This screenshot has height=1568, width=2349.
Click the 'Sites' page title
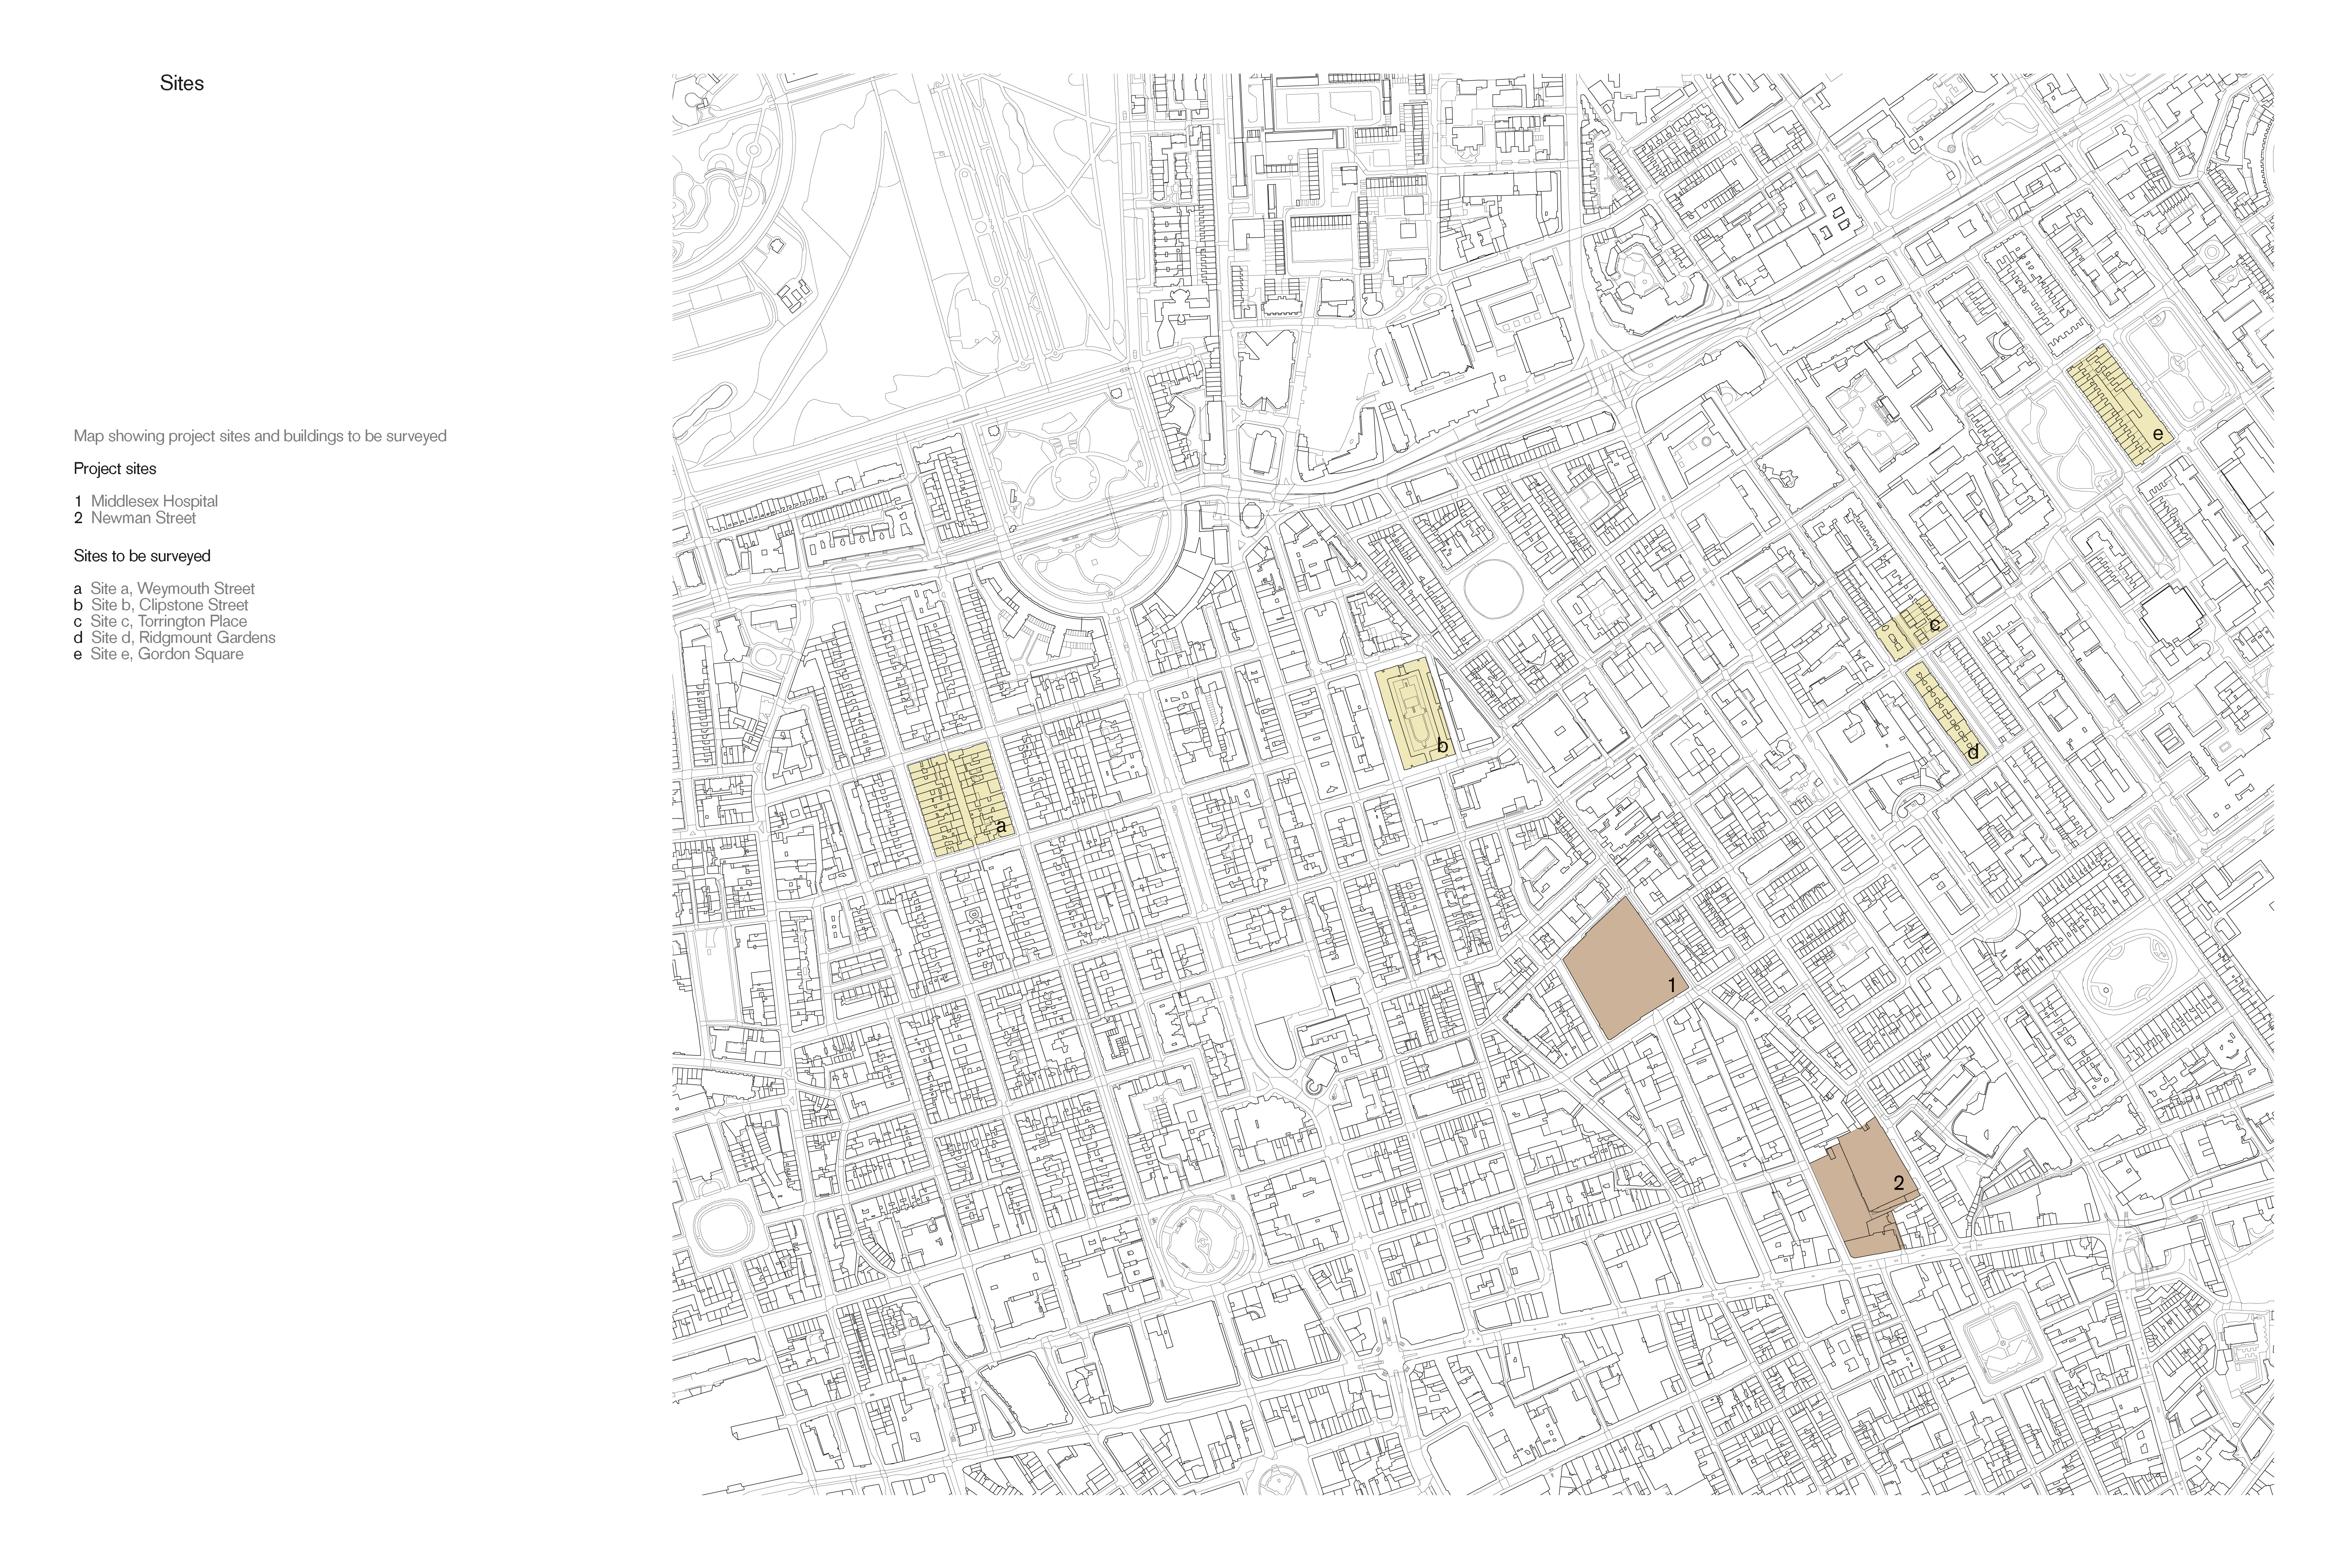pos(182,84)
